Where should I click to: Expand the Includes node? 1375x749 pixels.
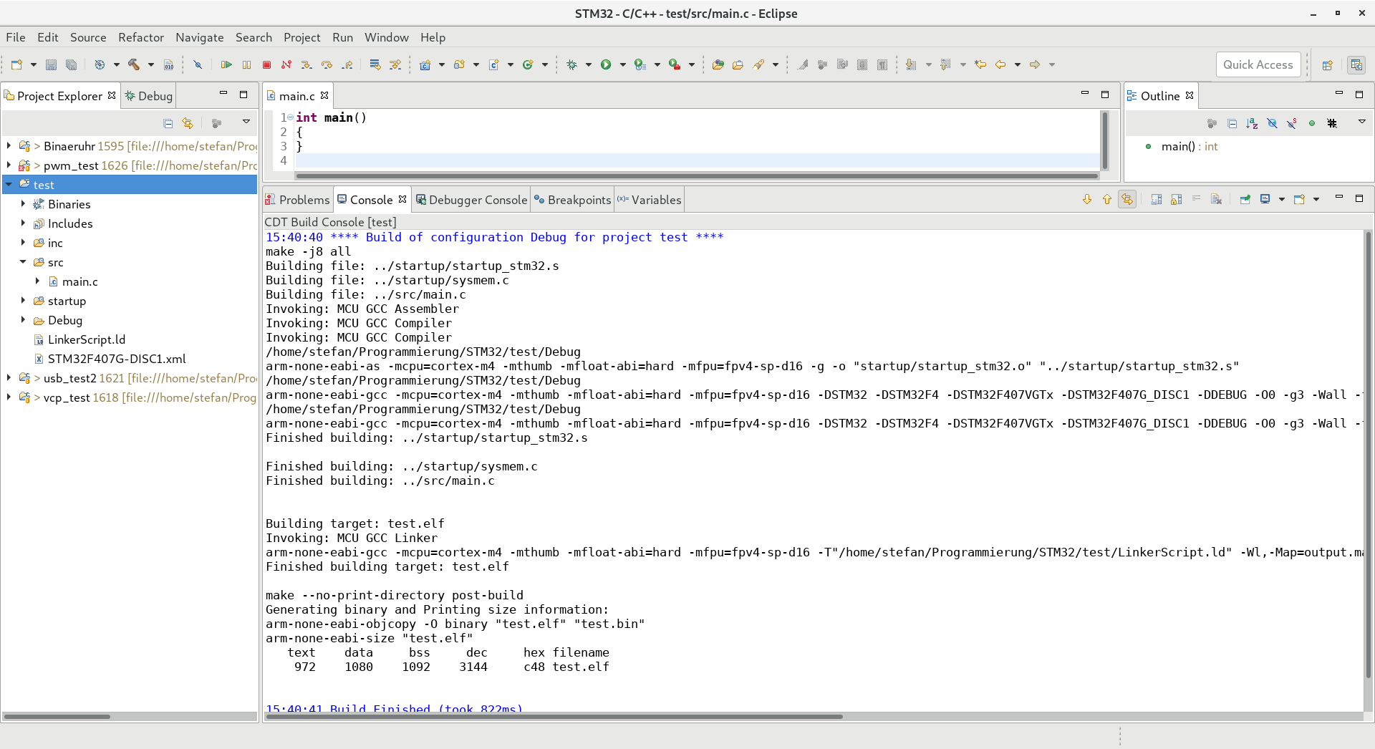23,223
